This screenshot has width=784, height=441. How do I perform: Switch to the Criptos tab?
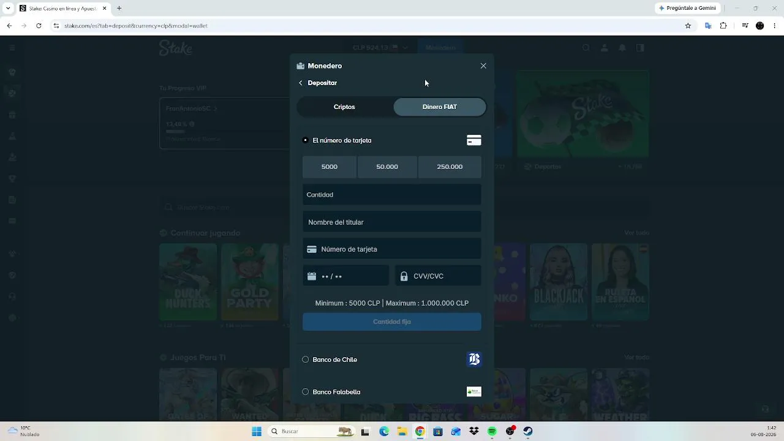click(344, 107)
